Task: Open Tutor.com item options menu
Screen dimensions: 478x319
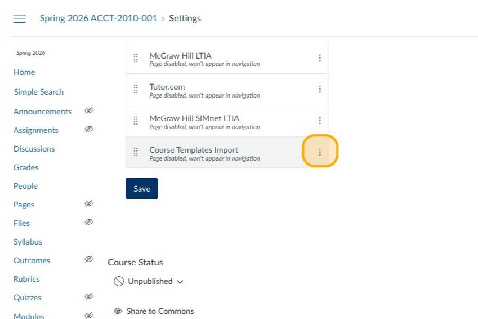Action: [320, 89]
